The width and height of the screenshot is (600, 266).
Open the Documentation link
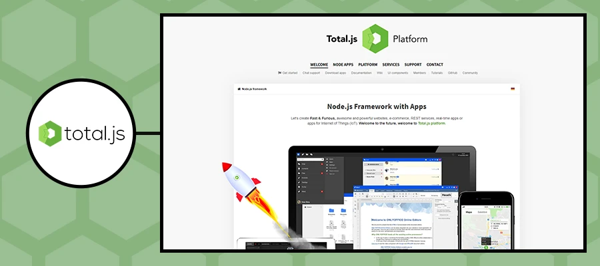coord(361,72)
